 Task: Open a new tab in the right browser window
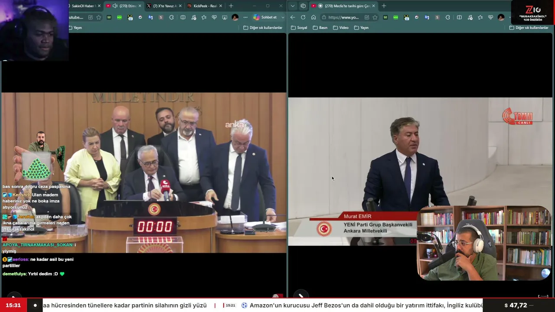[384, 6]
